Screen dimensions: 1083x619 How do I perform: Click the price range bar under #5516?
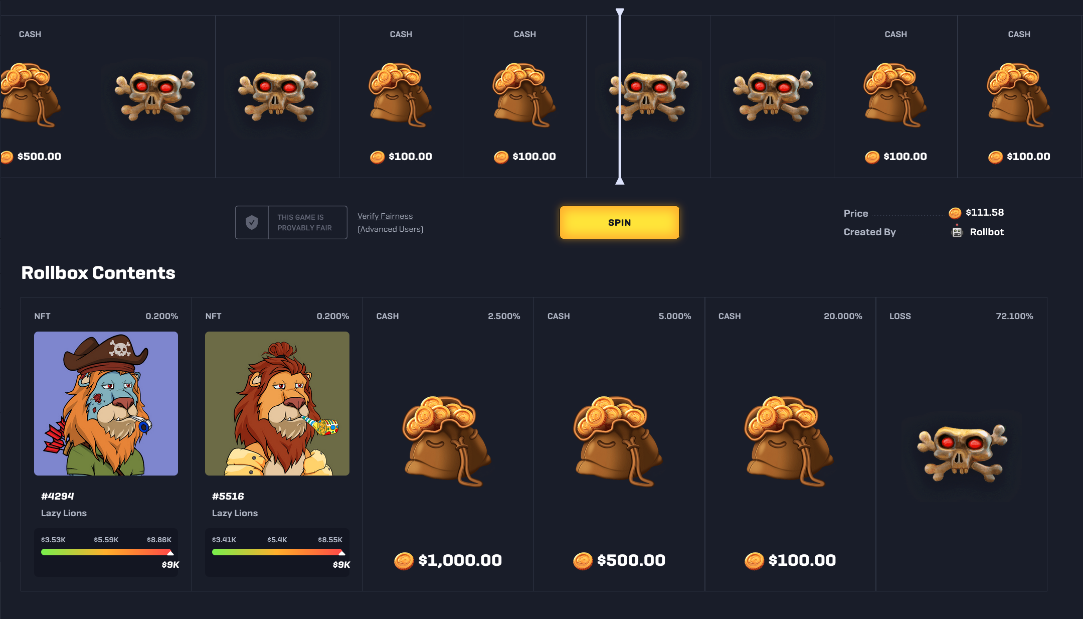278,552
